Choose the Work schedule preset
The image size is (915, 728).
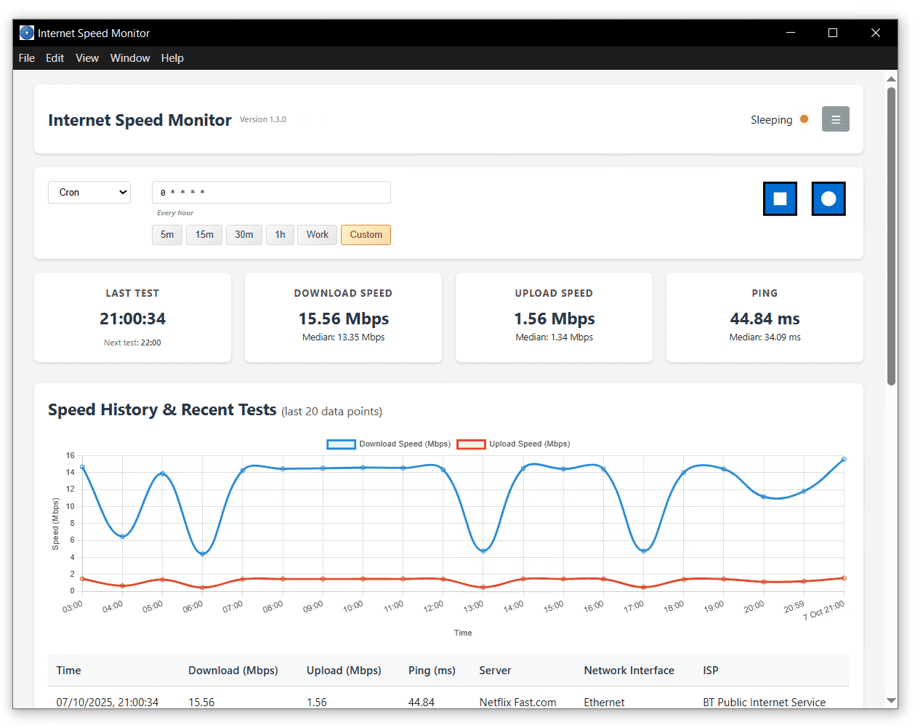(317, 235)
